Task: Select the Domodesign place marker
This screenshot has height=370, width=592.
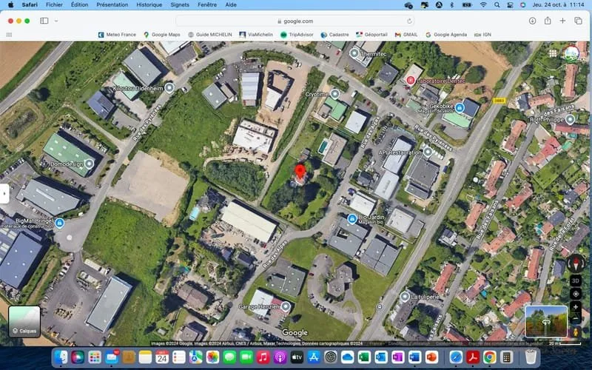Action: click(x=89, y=164)
